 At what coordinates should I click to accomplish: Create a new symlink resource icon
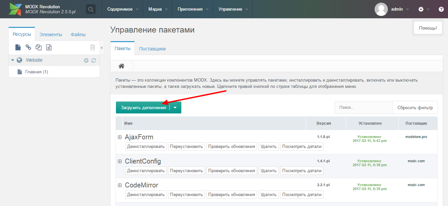[x=39, y=47]
